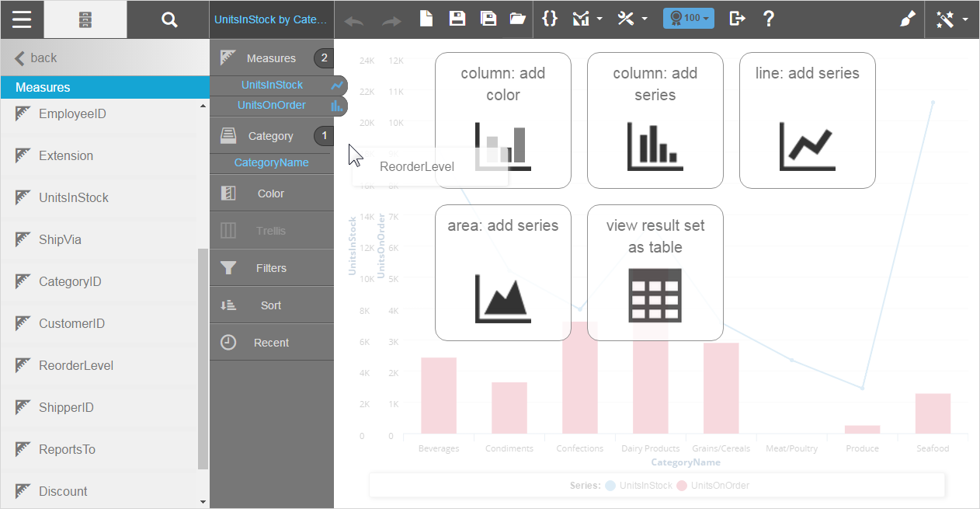This screenshot has width=980, height=509.
Task: Open an existing file via folder icon
Action: (518, 19)
